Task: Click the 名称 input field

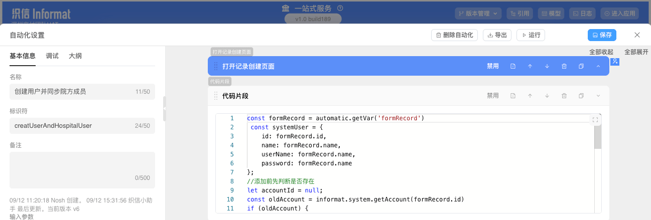Action: (70, 92)
